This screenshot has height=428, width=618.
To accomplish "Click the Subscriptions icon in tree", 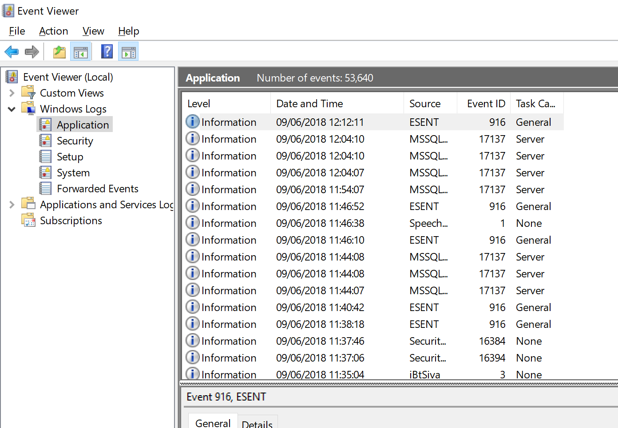I will click(x=29, y=221).
